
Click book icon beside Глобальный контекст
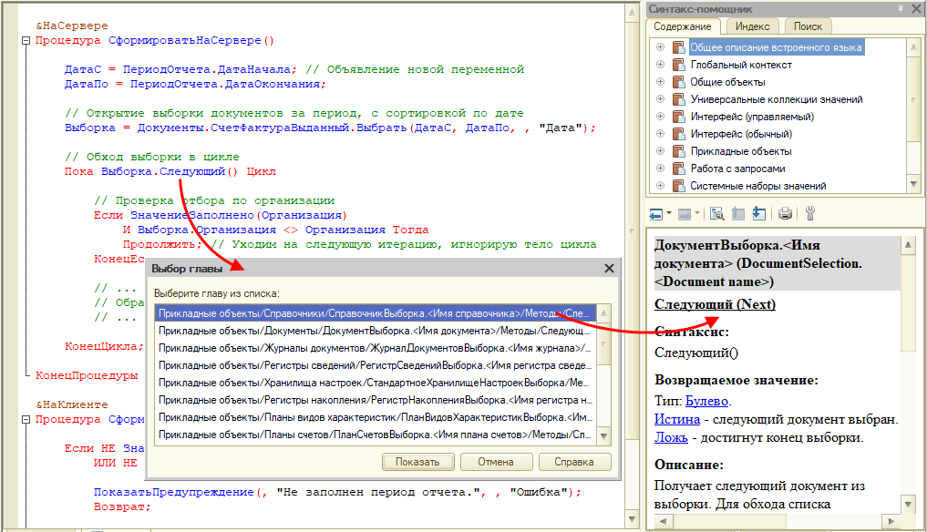coord(679,65)
